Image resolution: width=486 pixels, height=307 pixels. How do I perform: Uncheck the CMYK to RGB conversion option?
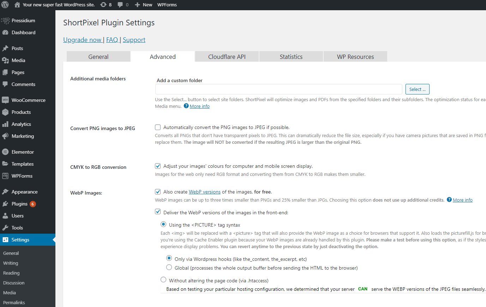[158, 166]
